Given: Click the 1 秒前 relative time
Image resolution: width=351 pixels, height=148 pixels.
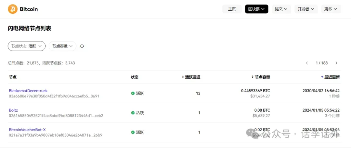Looking at the screenshot, I should [334, 96].
